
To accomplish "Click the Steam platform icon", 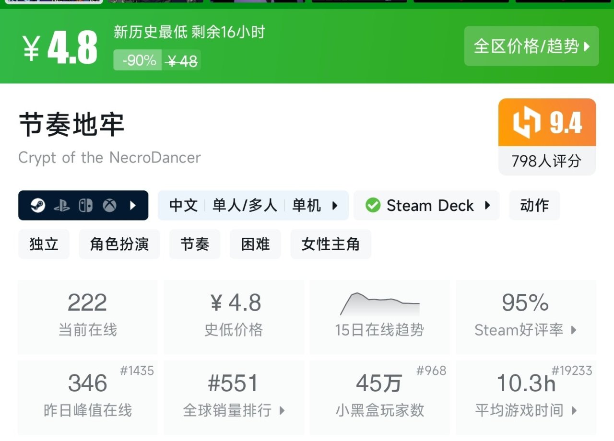I will (38, 206).
